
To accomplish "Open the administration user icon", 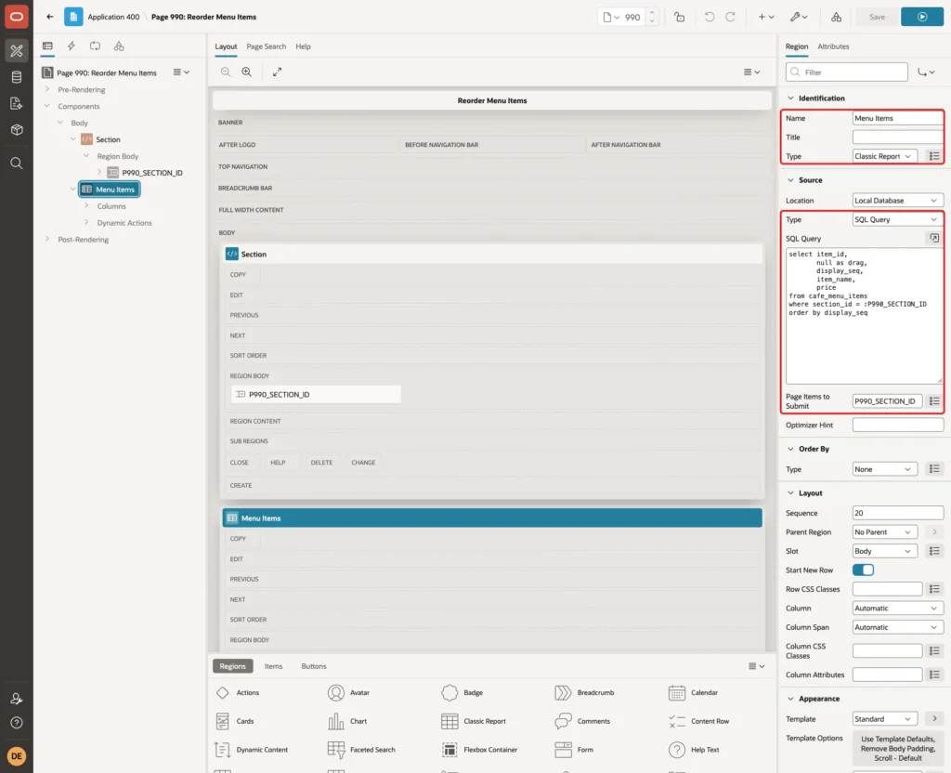I will pos(17,699).
